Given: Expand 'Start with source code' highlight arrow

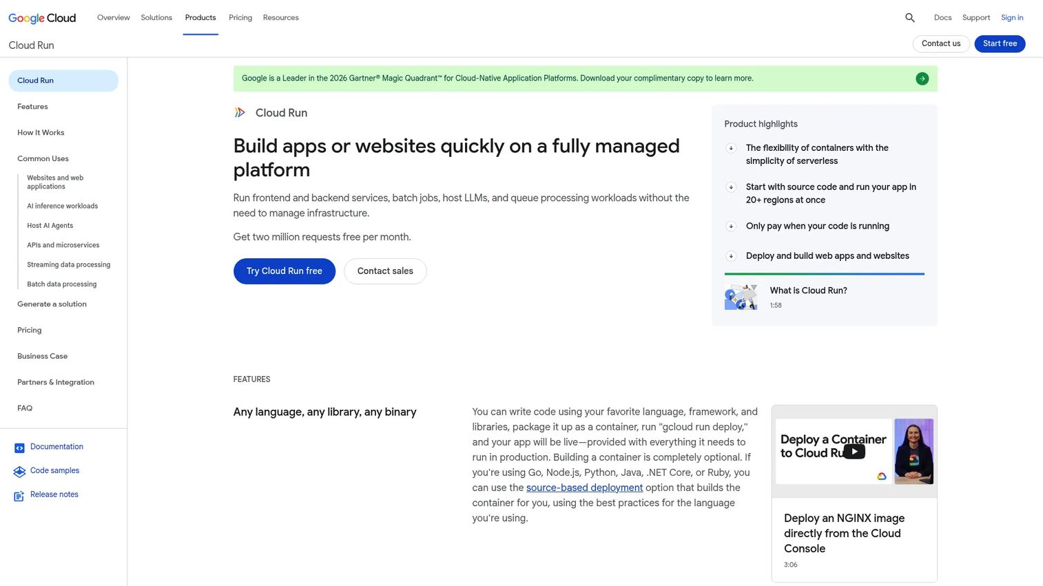Looking at the screenshot, I should click(731, 187).
